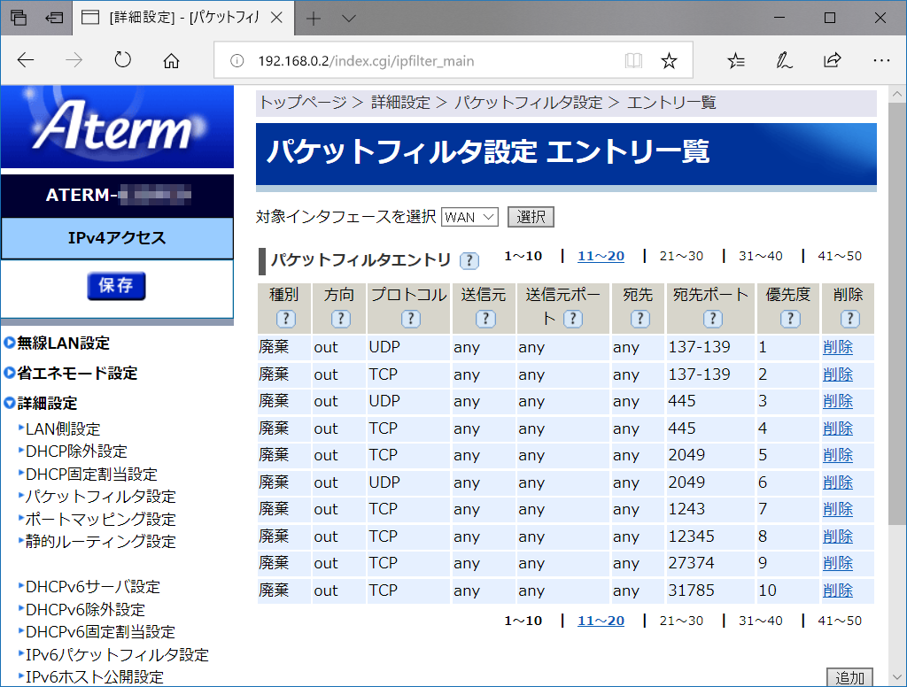Collapse the 詳細設定 menu section
907x687 pixels.
[41, 403]
